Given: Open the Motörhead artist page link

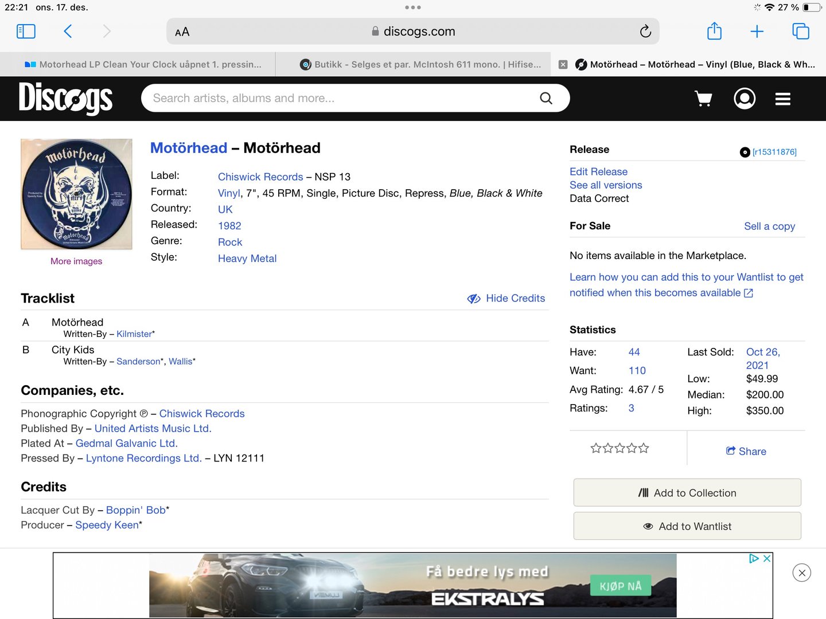Looking at the screenshot, I should pos(189,148).
